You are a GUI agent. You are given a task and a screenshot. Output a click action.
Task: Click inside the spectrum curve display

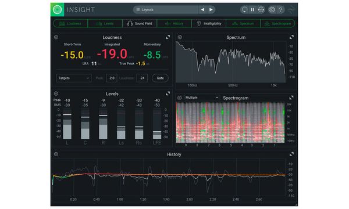pyautogui.click(x=231, y=62)
